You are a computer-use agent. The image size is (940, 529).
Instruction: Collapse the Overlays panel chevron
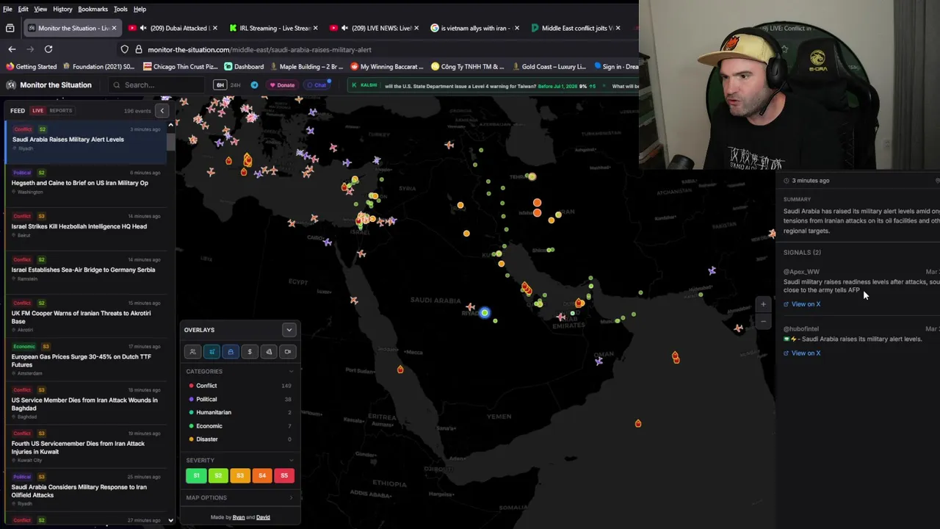tap(289, 330)
